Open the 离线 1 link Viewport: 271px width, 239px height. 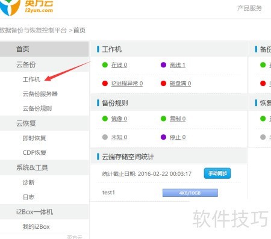178,65
